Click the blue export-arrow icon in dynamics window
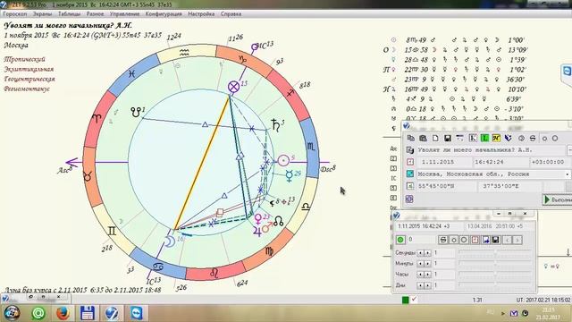The width and height of the screenshot is (572, 322). (x=485, y=240)
